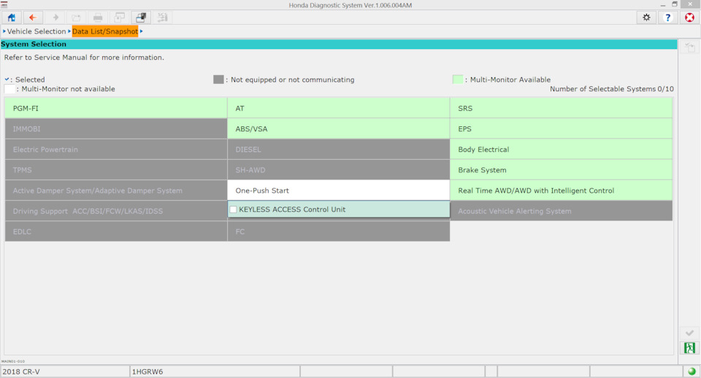Click the white Multi-Monitor not available swatch
The width and height of the screenshot is (701, 378).
(9, 89)
